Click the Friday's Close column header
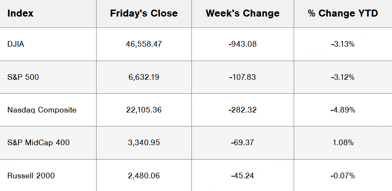This screenshot has height=191, width=392. (144, 14)
